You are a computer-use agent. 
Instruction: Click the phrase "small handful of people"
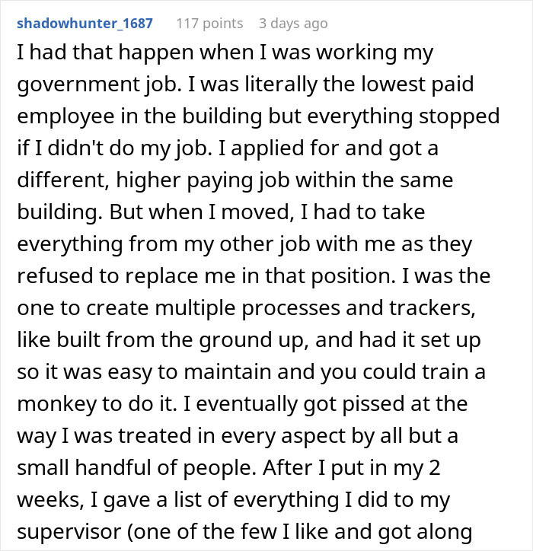pos(136,468)
